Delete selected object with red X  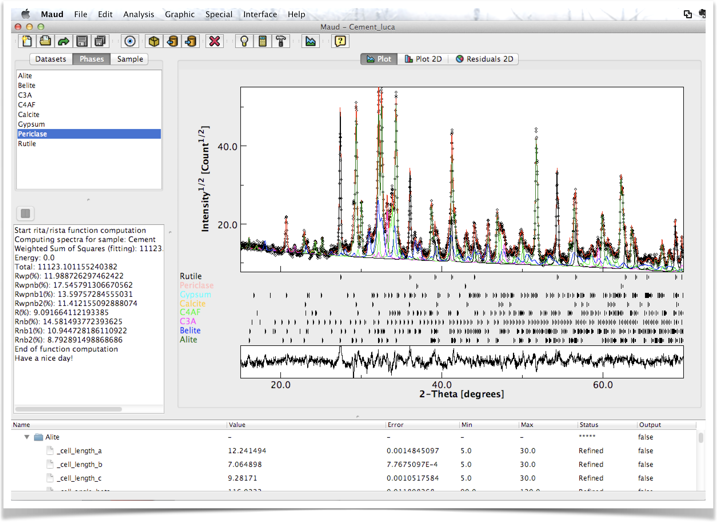coord(215,41)
